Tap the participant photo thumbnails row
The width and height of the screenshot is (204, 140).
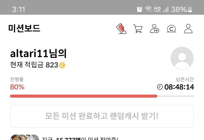click(25, 137)
